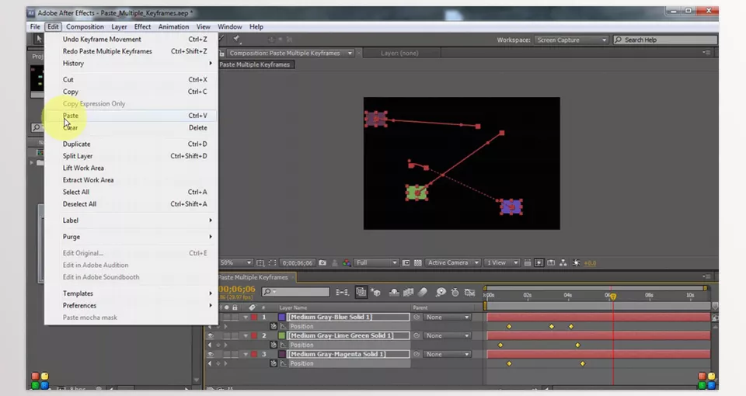Click the viewer timecode 0;00;06;06 button

[x=297, y=263]
